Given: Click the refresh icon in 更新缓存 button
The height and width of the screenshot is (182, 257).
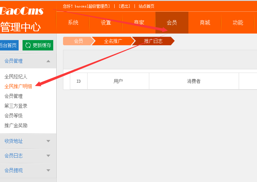Looking at the screenshot, I should click(28, 45).
